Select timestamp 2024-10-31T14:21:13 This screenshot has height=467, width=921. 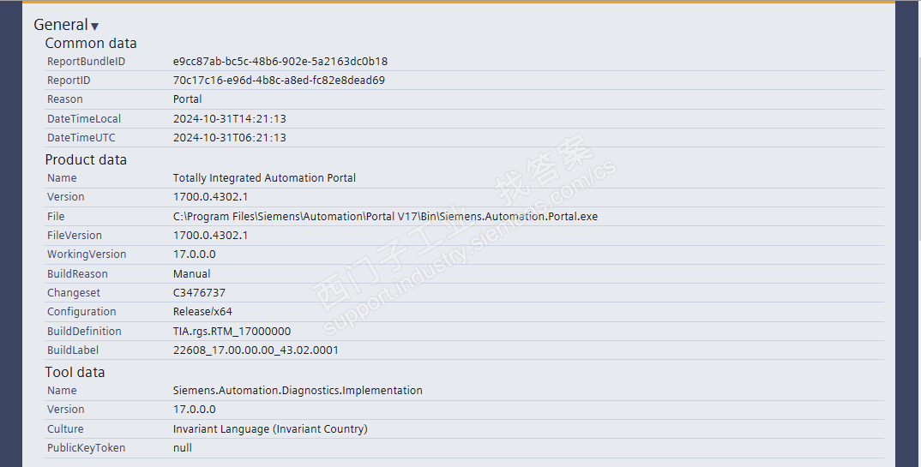[230, 118]
